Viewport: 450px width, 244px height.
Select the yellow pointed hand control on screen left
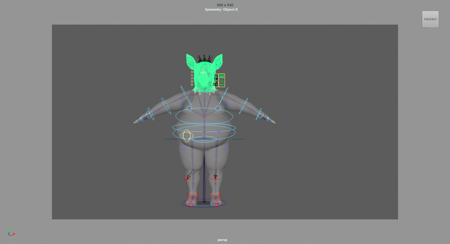tap(141, 119)
